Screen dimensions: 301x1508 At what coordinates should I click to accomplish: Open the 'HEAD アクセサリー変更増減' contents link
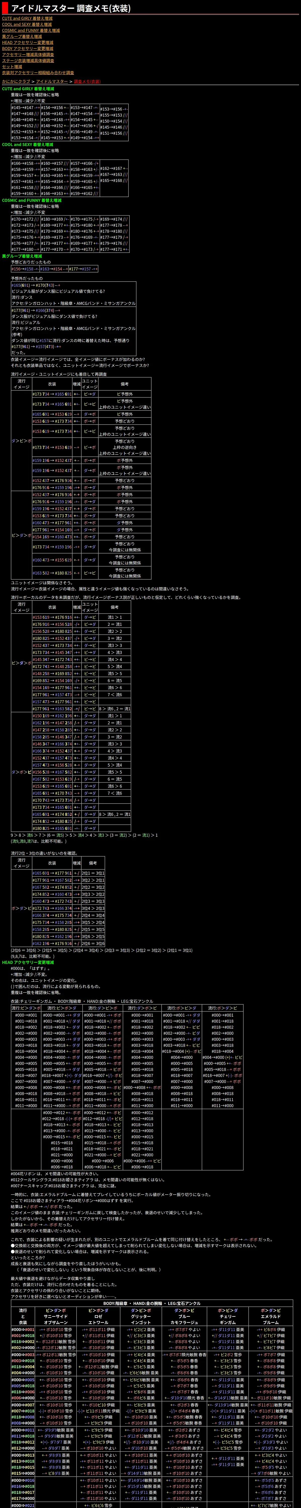click(x=28, y=43)
